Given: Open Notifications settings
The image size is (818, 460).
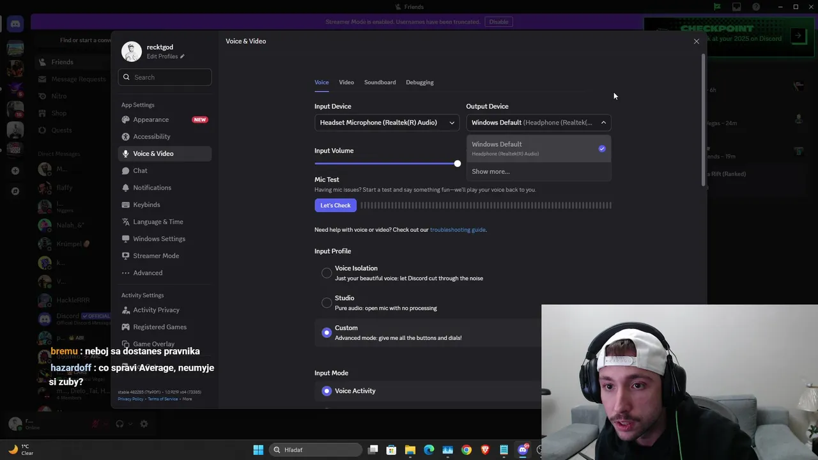Looking at the screenshot, I should [164, 188].
